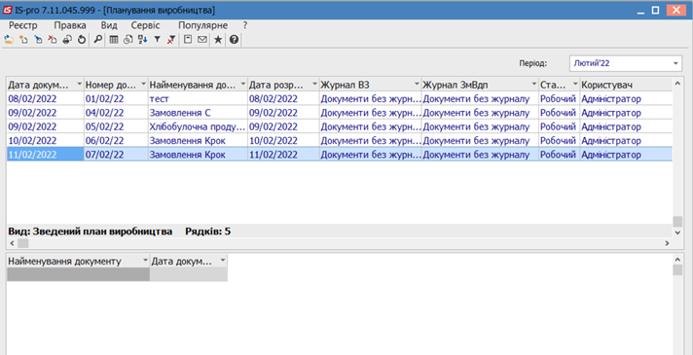Open filter arrow of Журнал ЗмВдп column
Viewport: 693px width, 355px height.
[x=534, y=84]
